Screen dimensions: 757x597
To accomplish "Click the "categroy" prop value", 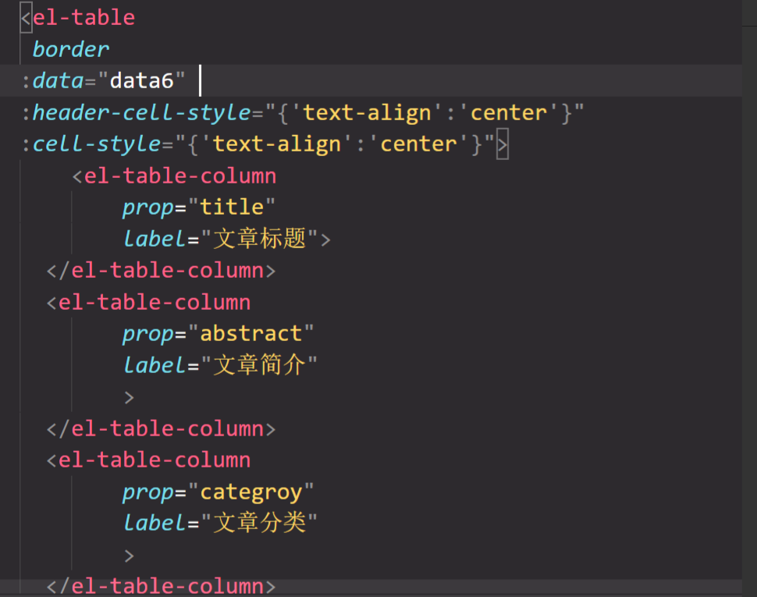I will pyautogui.click(x=251, y=492).
